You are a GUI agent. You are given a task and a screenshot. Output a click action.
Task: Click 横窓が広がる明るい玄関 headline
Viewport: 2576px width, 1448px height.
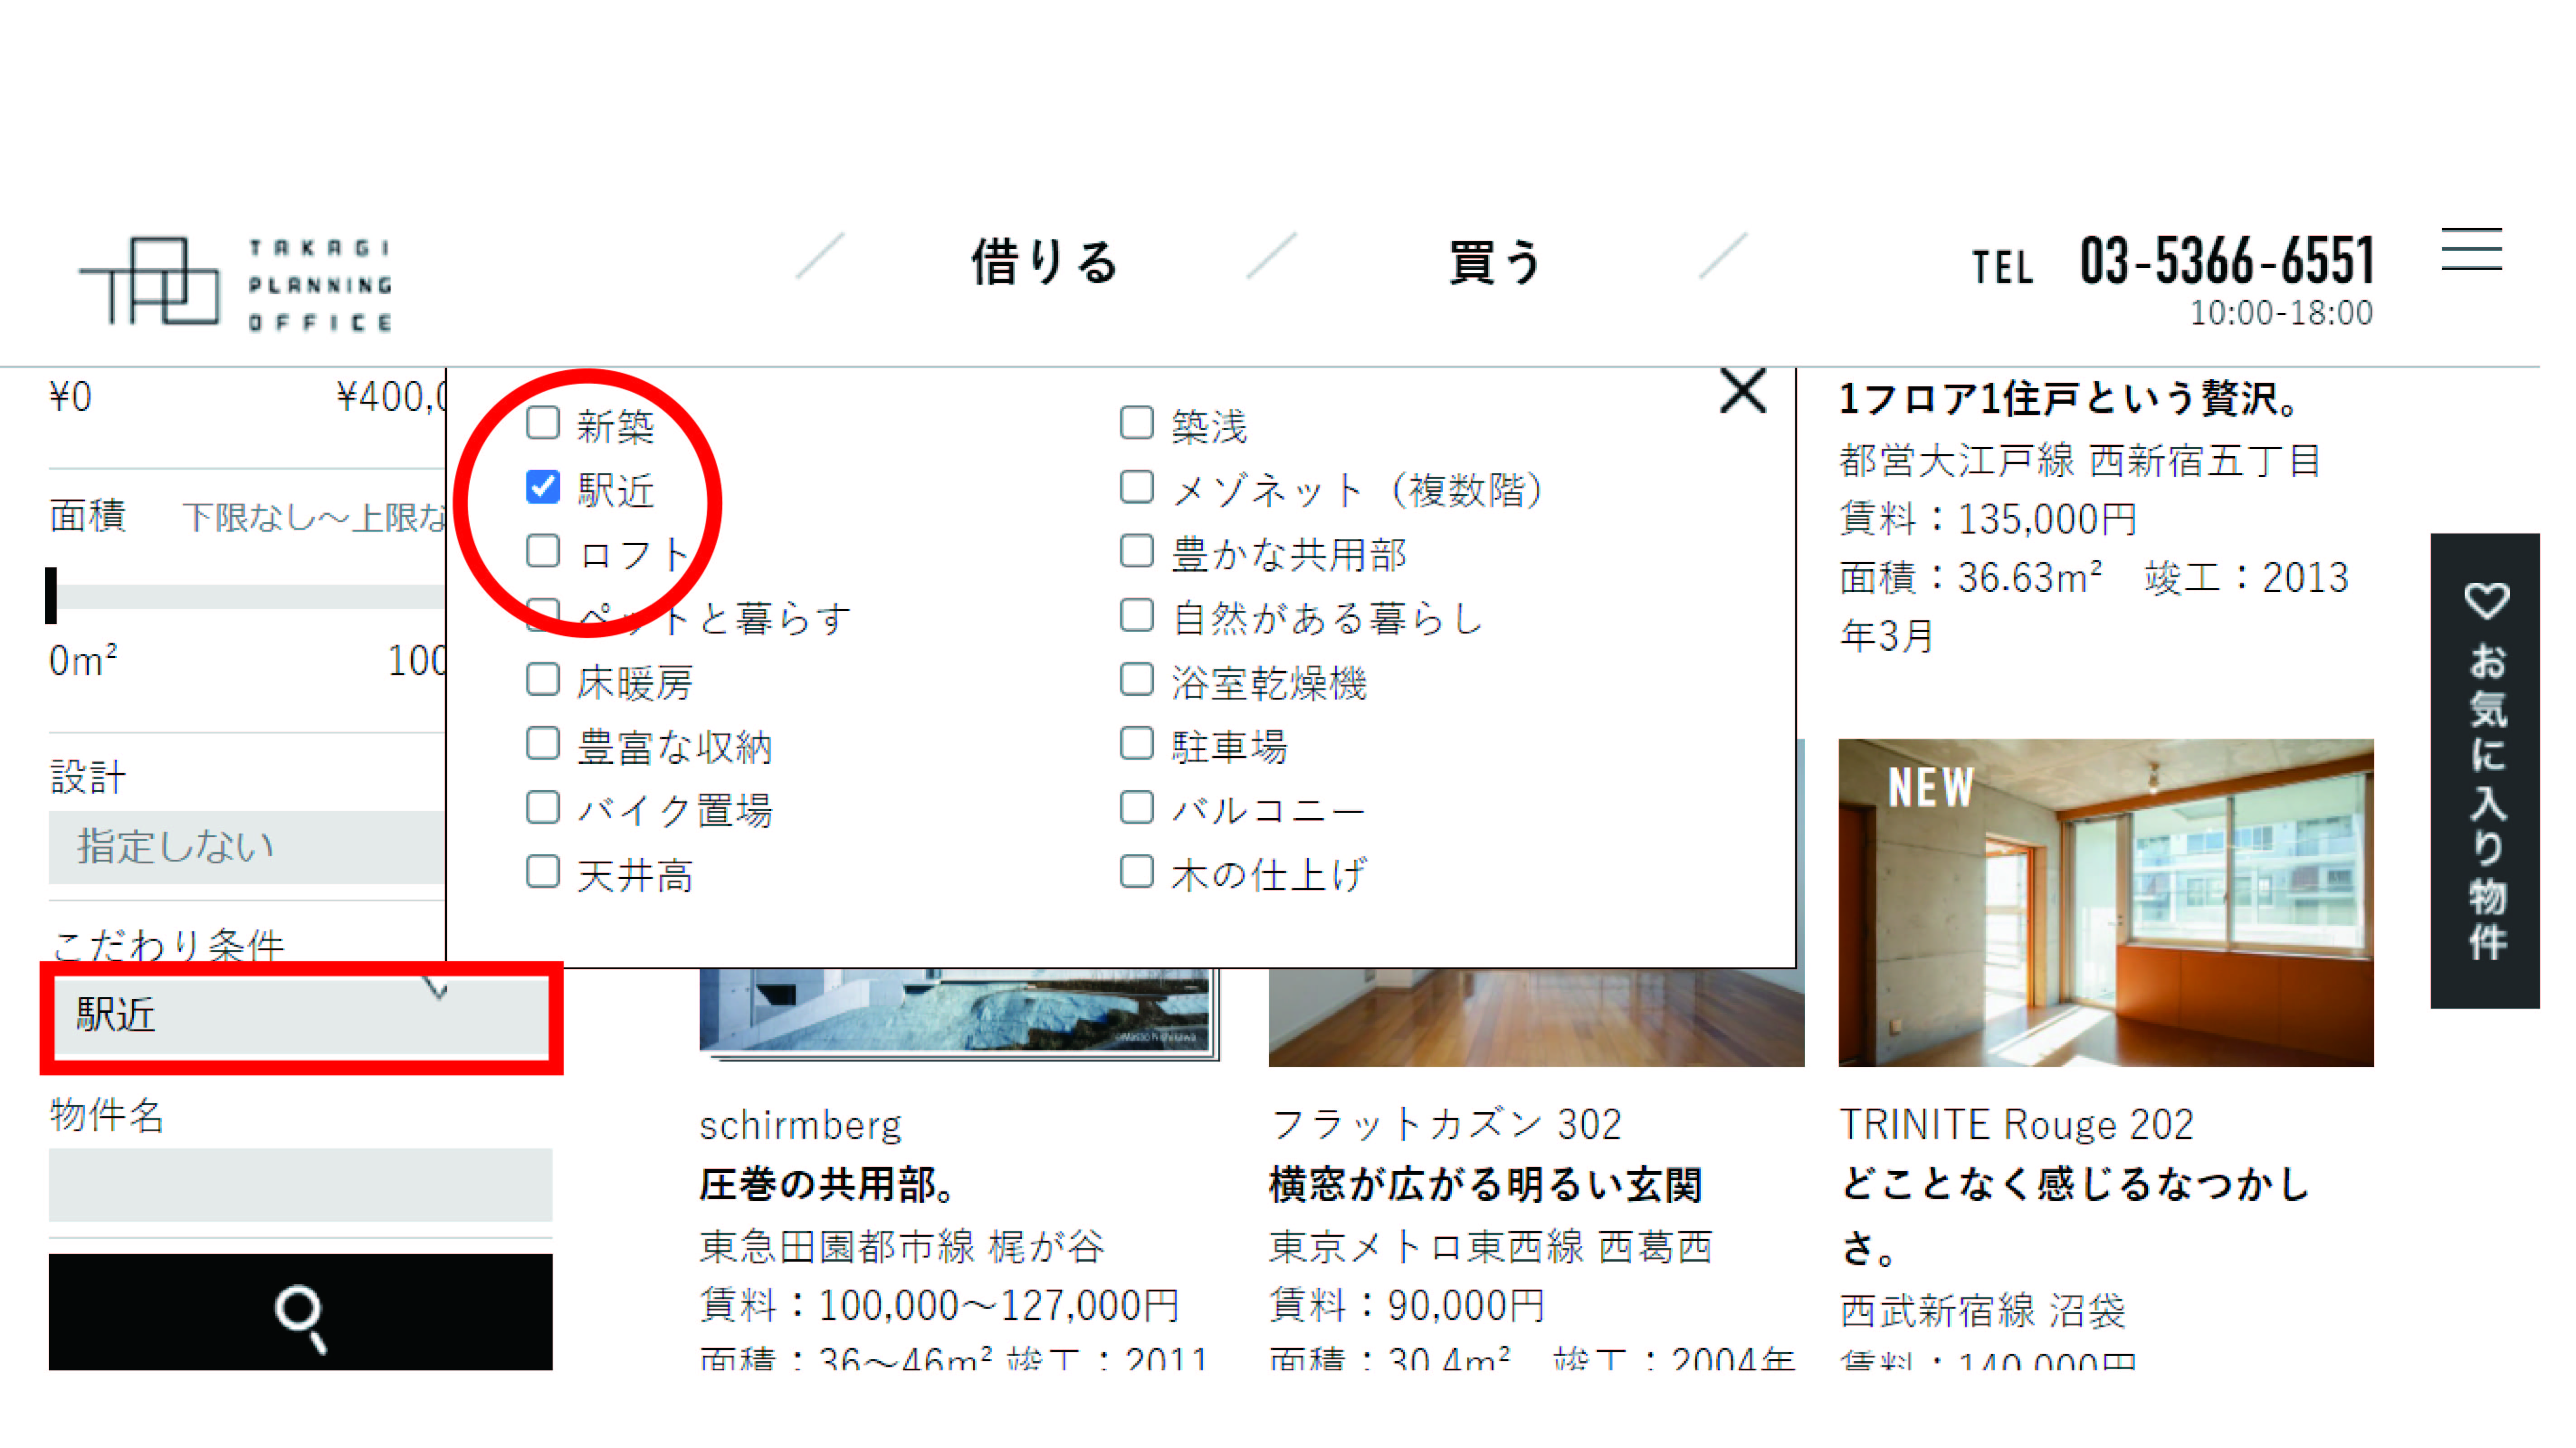pyautogui.click(x=1486, y=1184)
